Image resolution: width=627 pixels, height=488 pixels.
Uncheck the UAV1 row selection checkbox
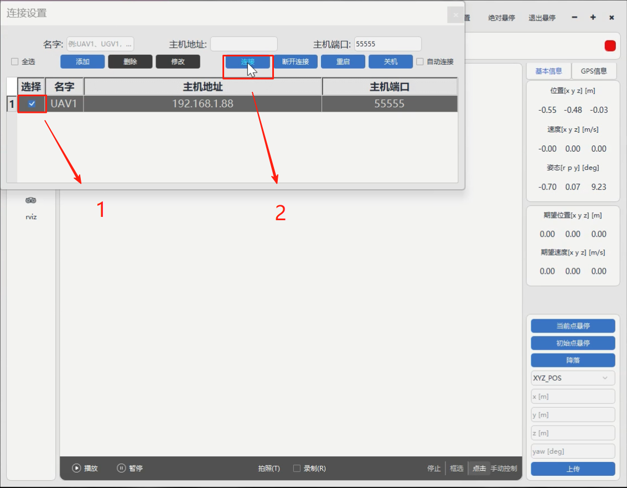(32, 103)
